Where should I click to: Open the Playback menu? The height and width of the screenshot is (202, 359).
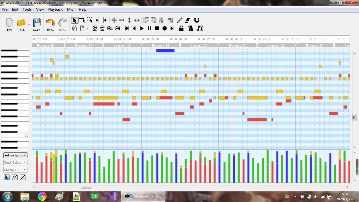[x=55, y=9]
